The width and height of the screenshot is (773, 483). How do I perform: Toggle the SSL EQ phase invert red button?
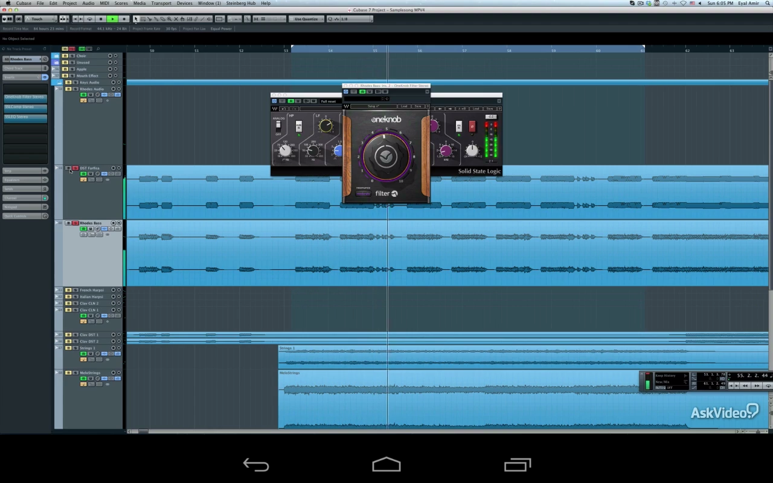pos(472,126)
